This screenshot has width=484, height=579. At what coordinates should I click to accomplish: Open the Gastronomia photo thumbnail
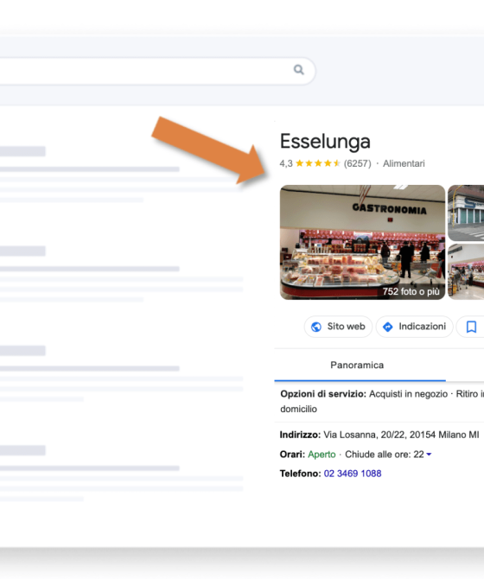(362, 242)
